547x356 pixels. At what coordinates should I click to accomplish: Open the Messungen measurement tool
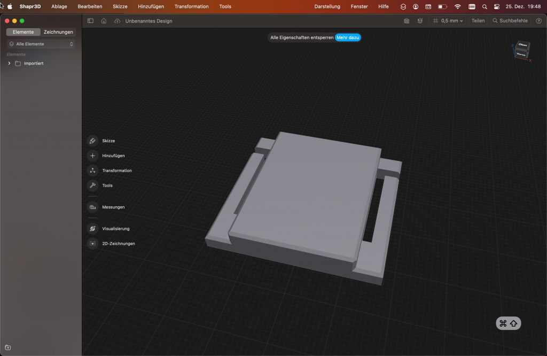pos(93,207)
